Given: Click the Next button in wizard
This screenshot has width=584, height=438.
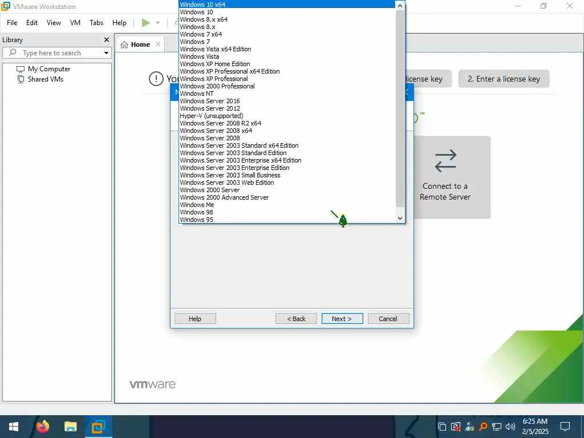Looking at the screenshot, I should click(x=342, y=318).
